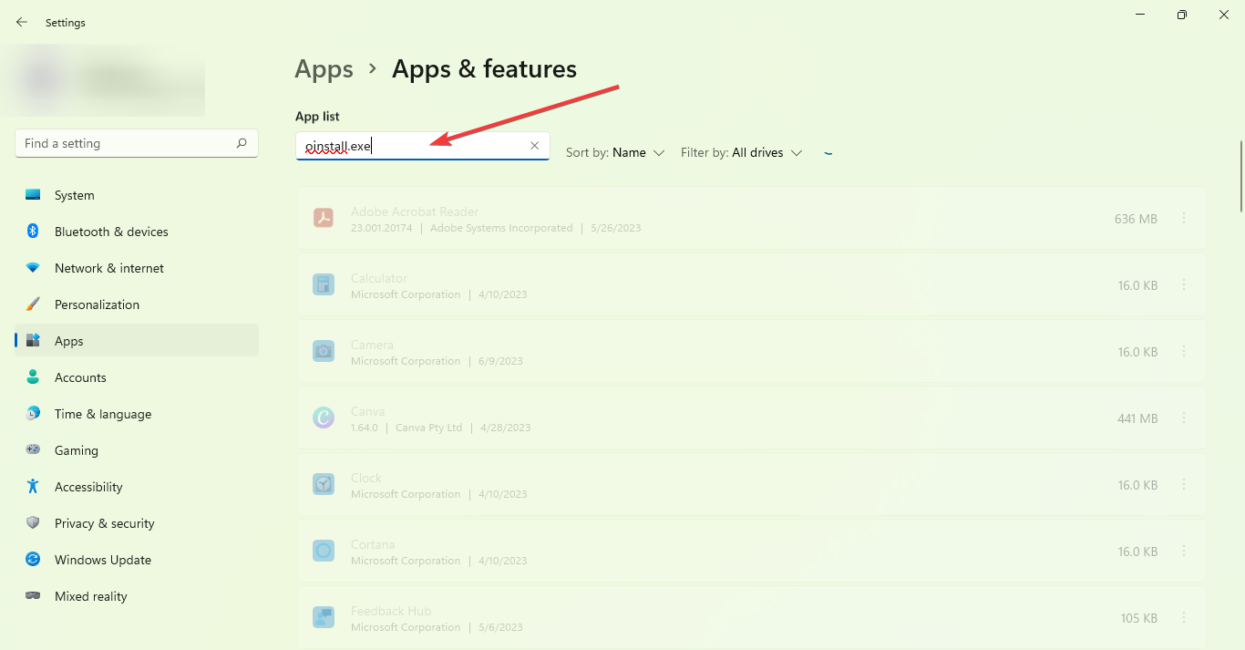Select the Canva app name

(x=368, y=411)
